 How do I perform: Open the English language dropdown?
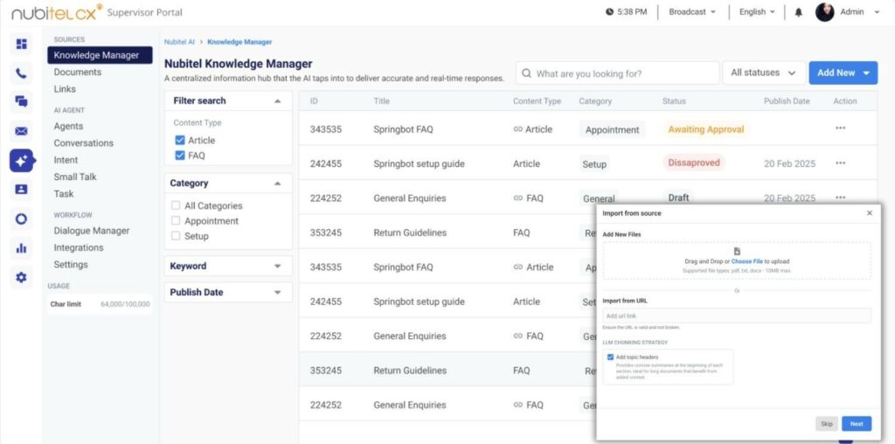pyautogui.click(x=757, y=12)
